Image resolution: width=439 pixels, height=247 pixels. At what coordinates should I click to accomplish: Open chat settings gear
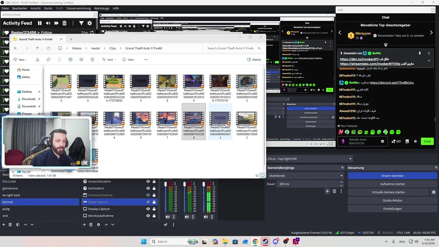pos(415,141)
